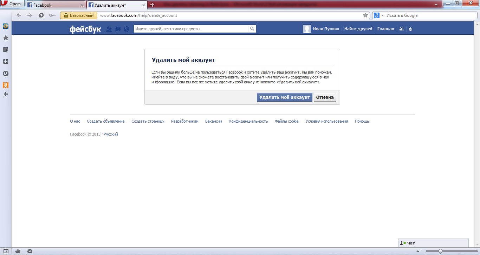Go to Главная in the header
480x255 pixels.
tap(386, 29)
